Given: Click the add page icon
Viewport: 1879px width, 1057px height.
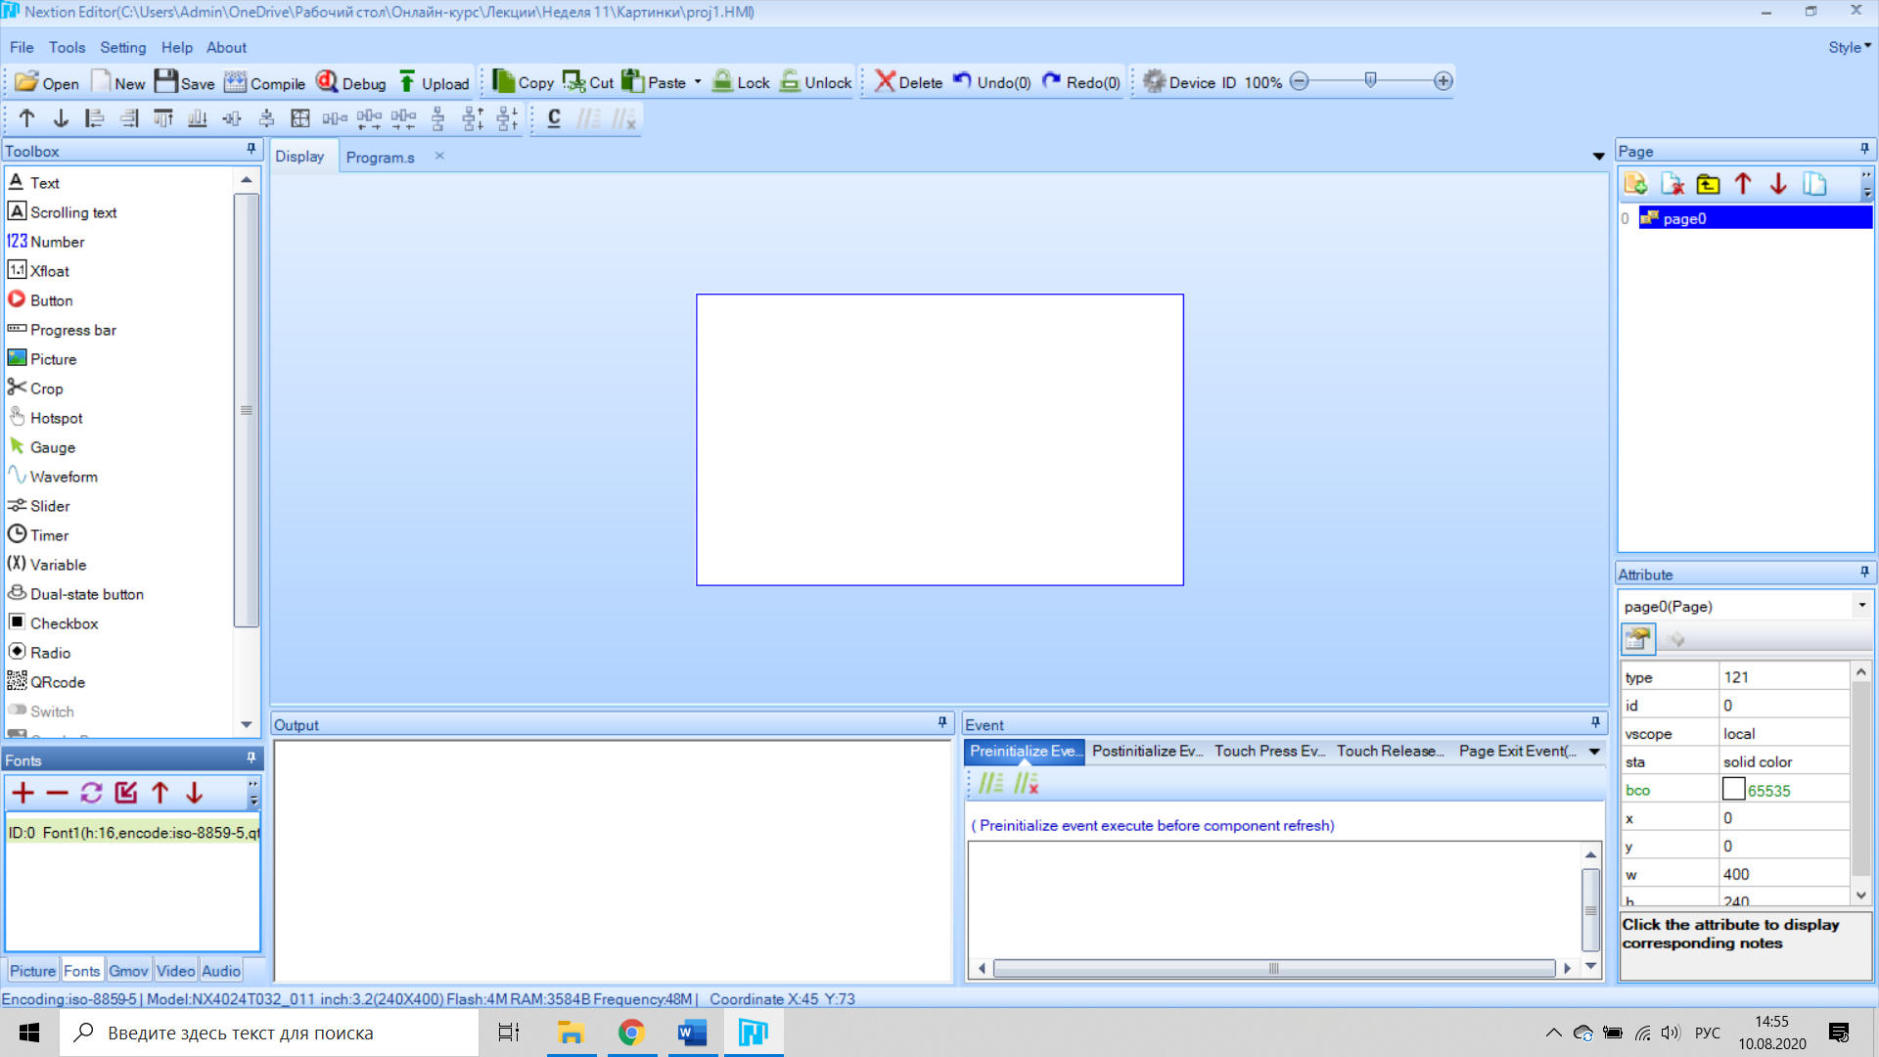Looking at the screenshot, I should click(1635, 184).
